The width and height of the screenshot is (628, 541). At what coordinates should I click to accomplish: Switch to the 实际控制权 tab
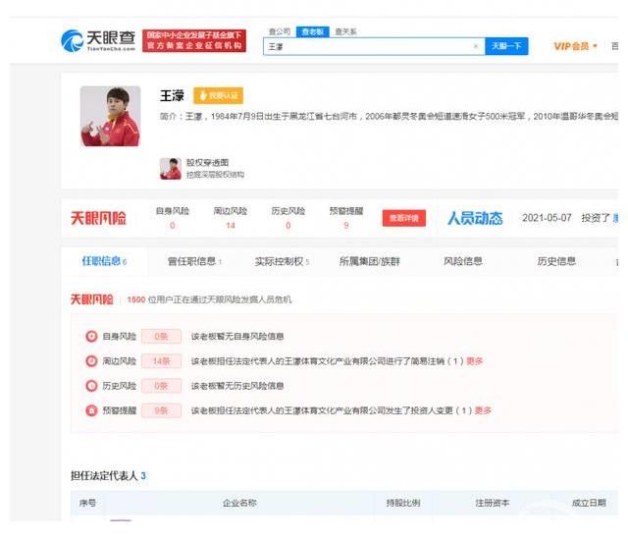[x=282, y=262]
